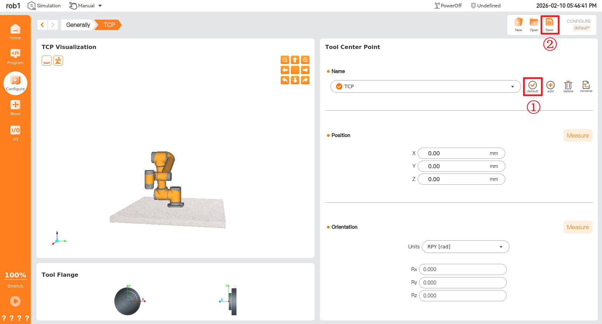Delete the selected TCP

tap(568, 86)
